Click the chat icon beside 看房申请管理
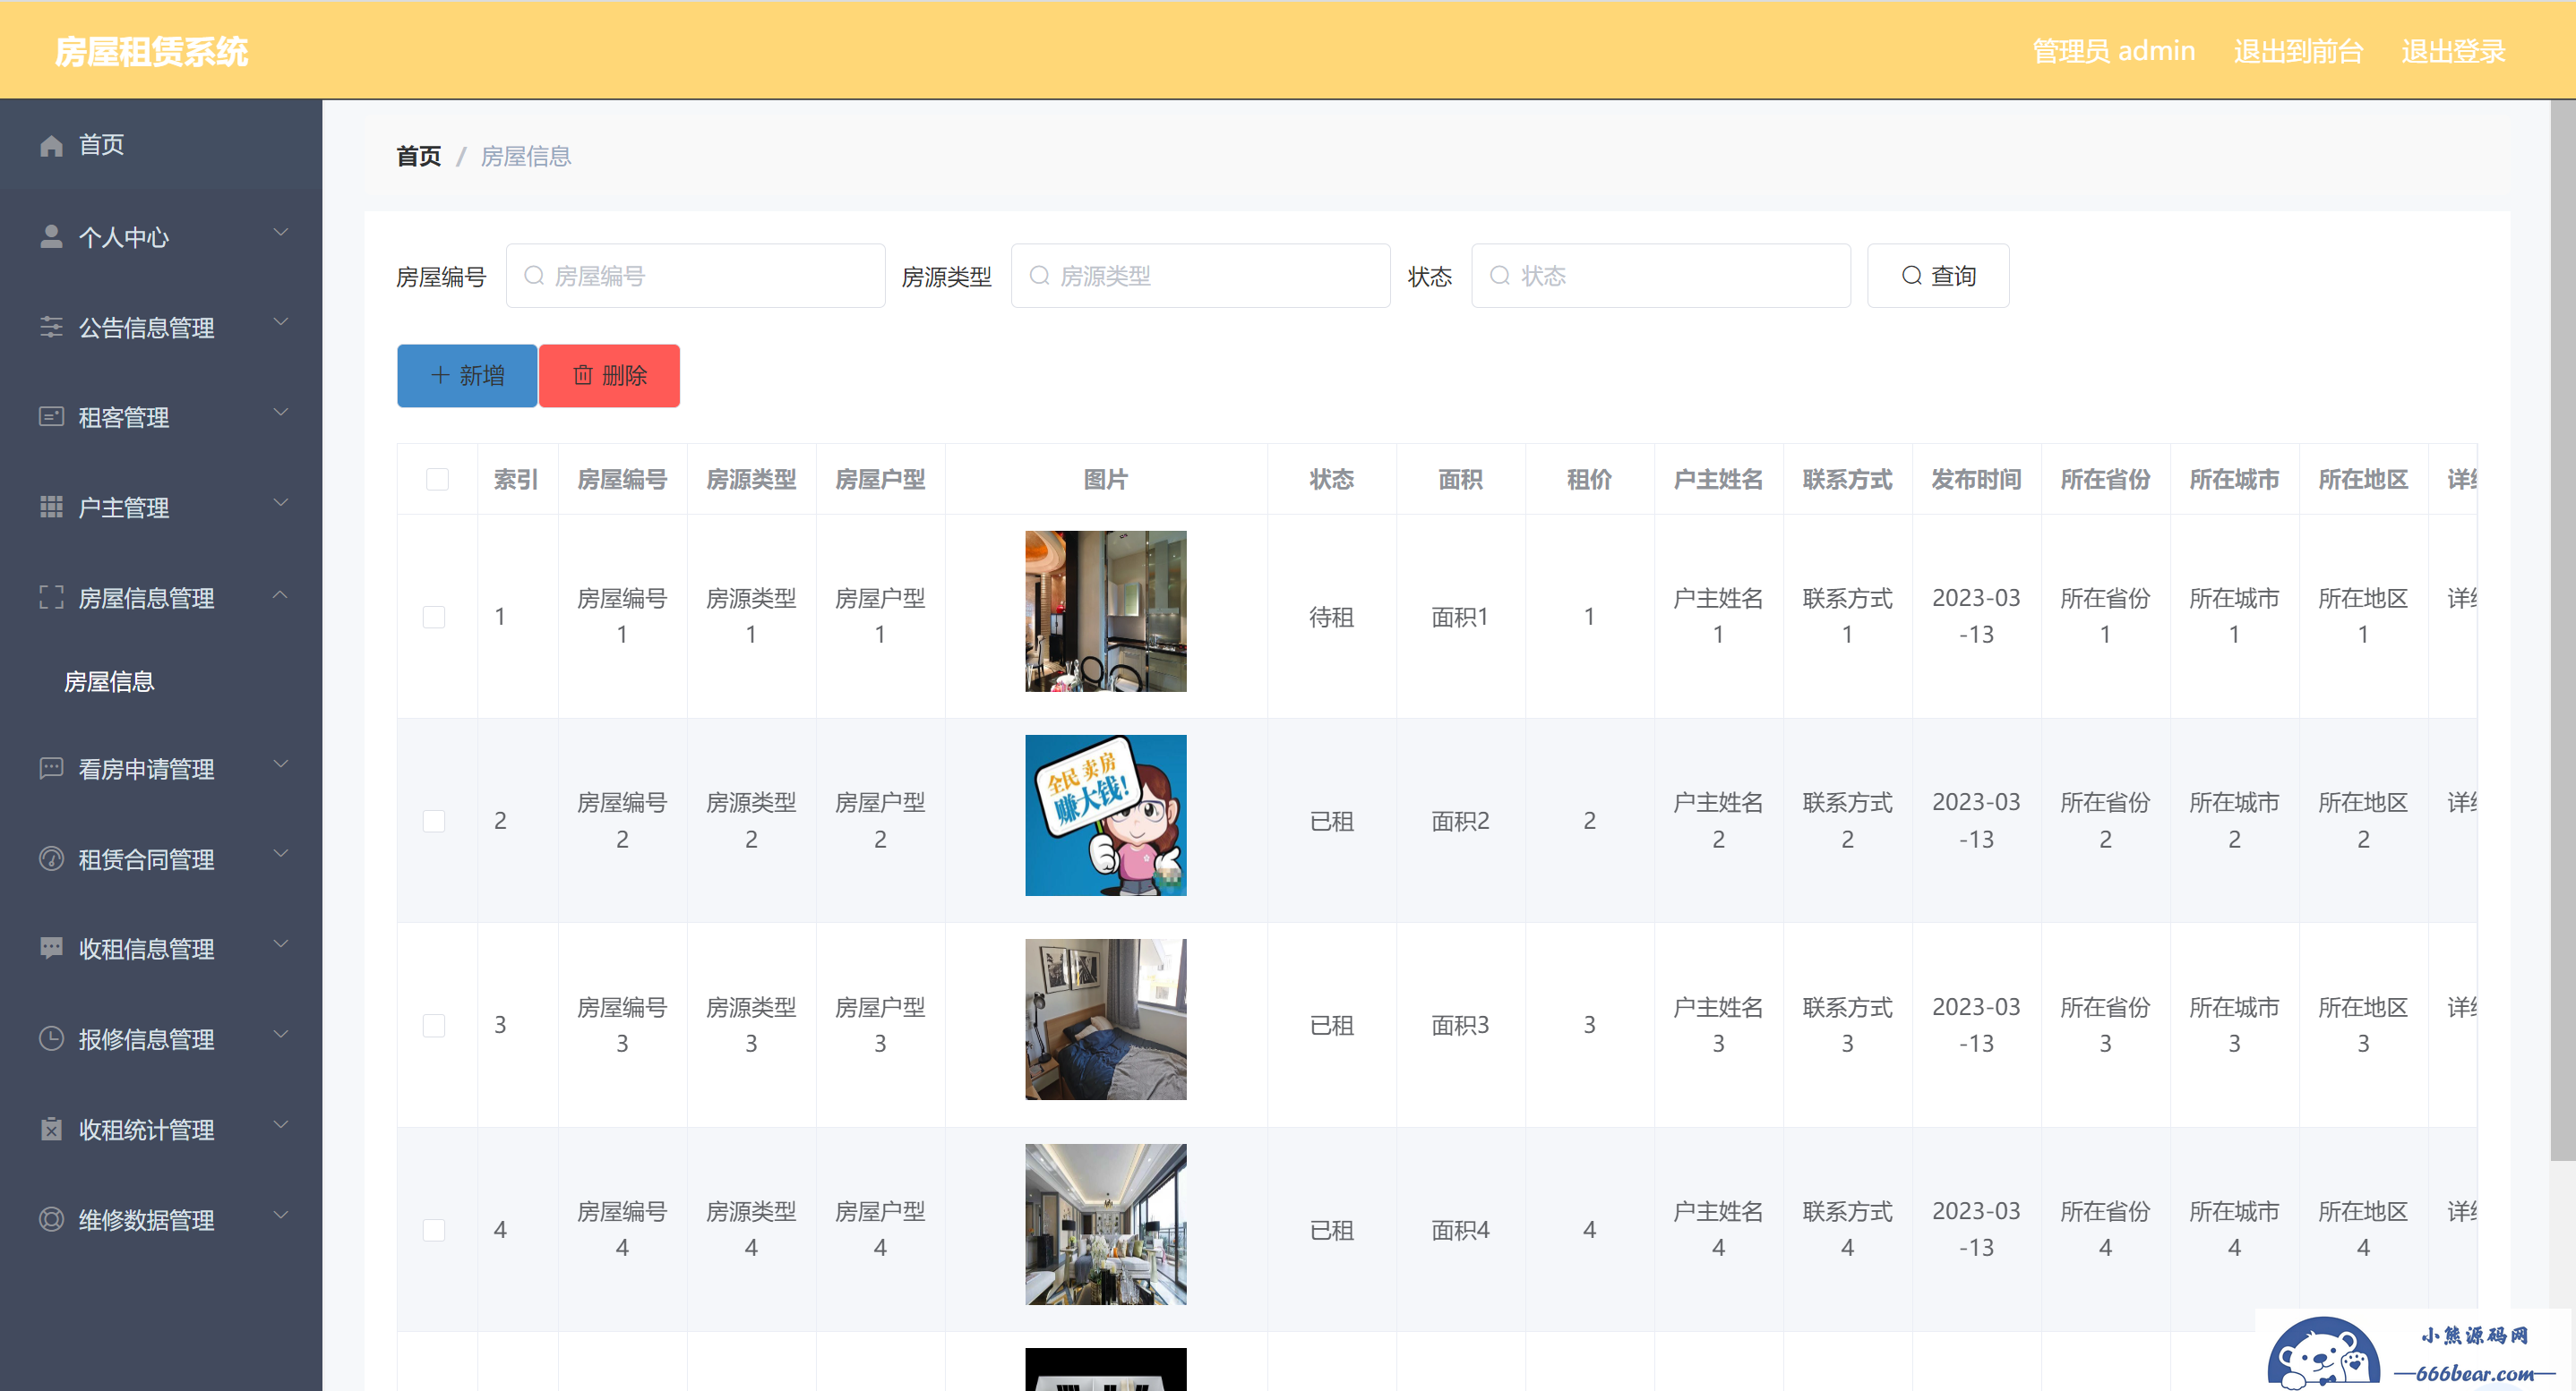 (x=51, y=768)
